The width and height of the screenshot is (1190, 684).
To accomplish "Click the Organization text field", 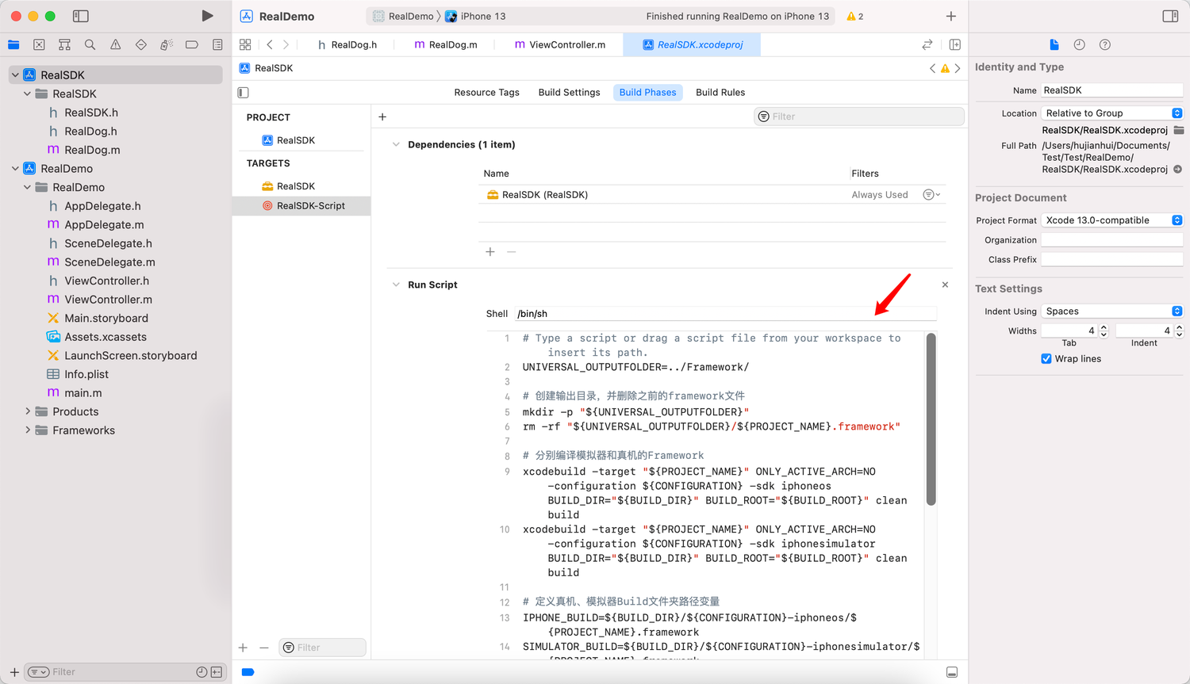I will click(x=1112, y=240).
